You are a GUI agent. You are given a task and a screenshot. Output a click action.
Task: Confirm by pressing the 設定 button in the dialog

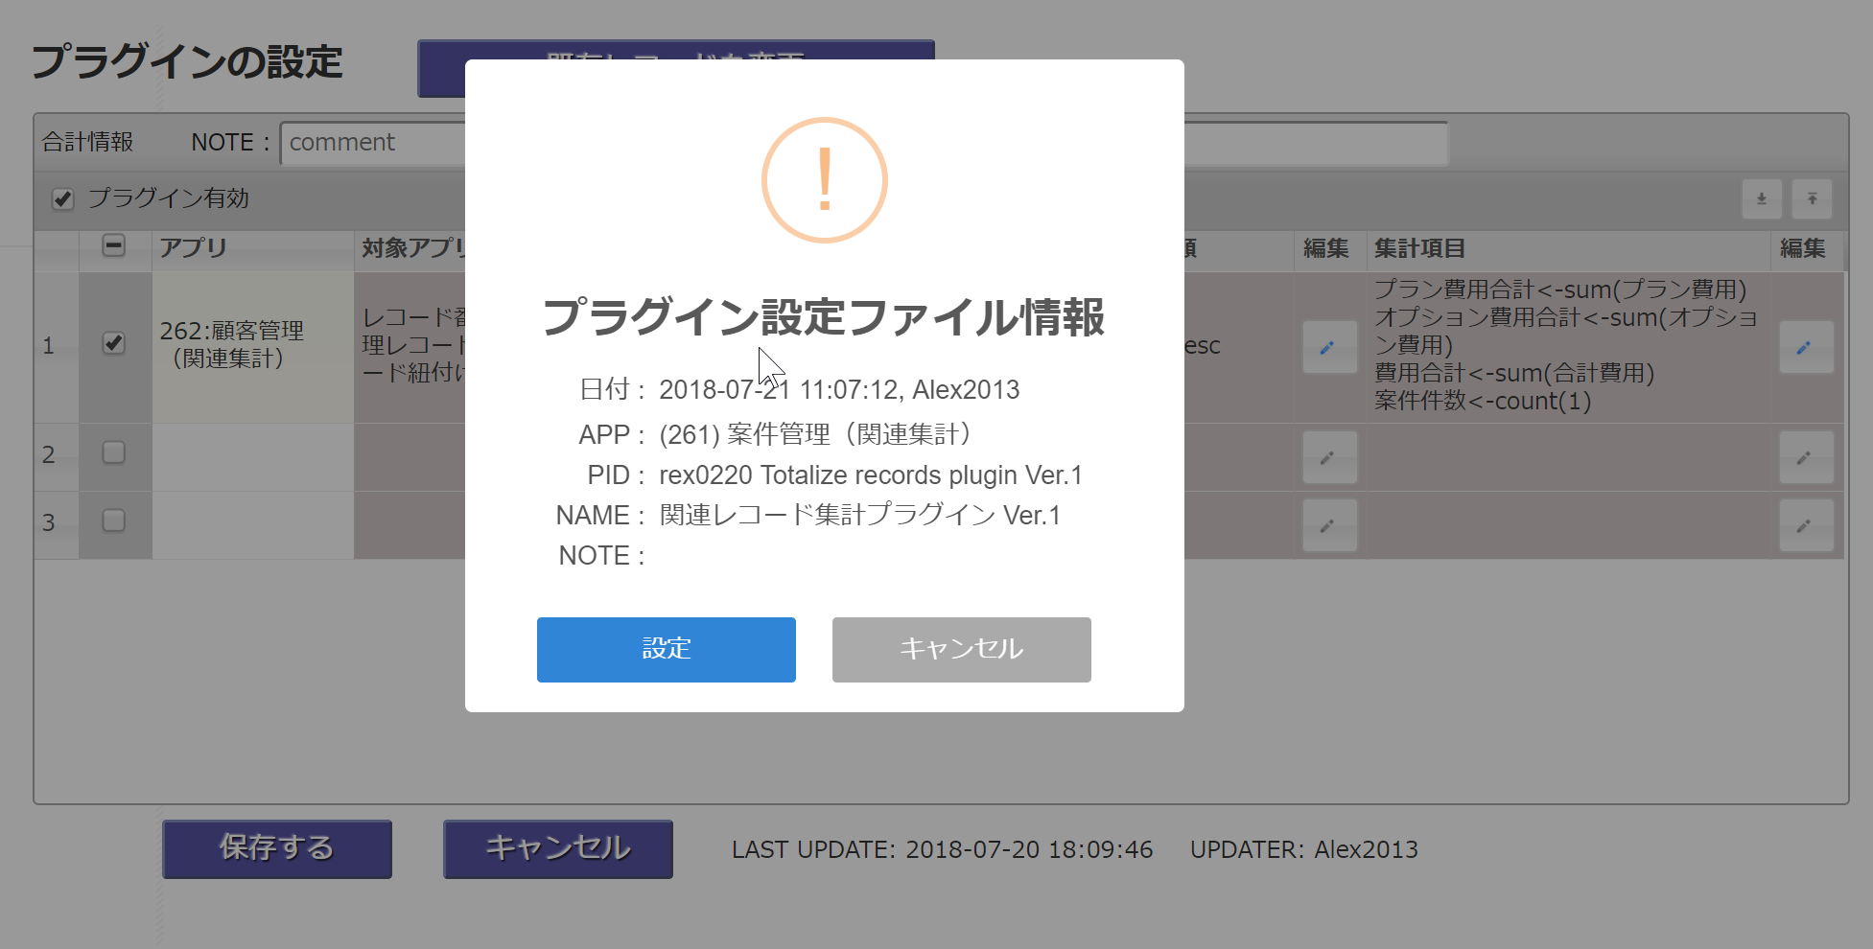coord(666,649)
